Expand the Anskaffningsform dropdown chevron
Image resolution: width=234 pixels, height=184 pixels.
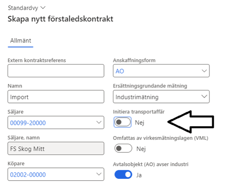[x=204, y=71]
